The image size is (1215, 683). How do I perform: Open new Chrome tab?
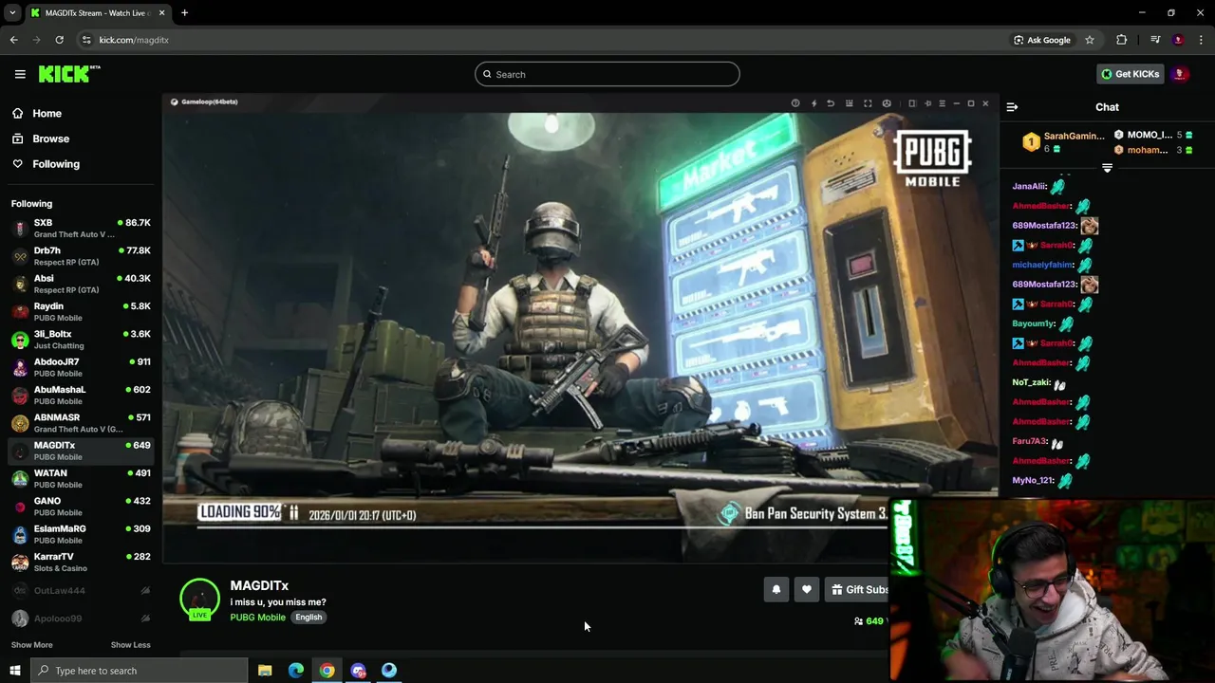[x=184, y=12]
